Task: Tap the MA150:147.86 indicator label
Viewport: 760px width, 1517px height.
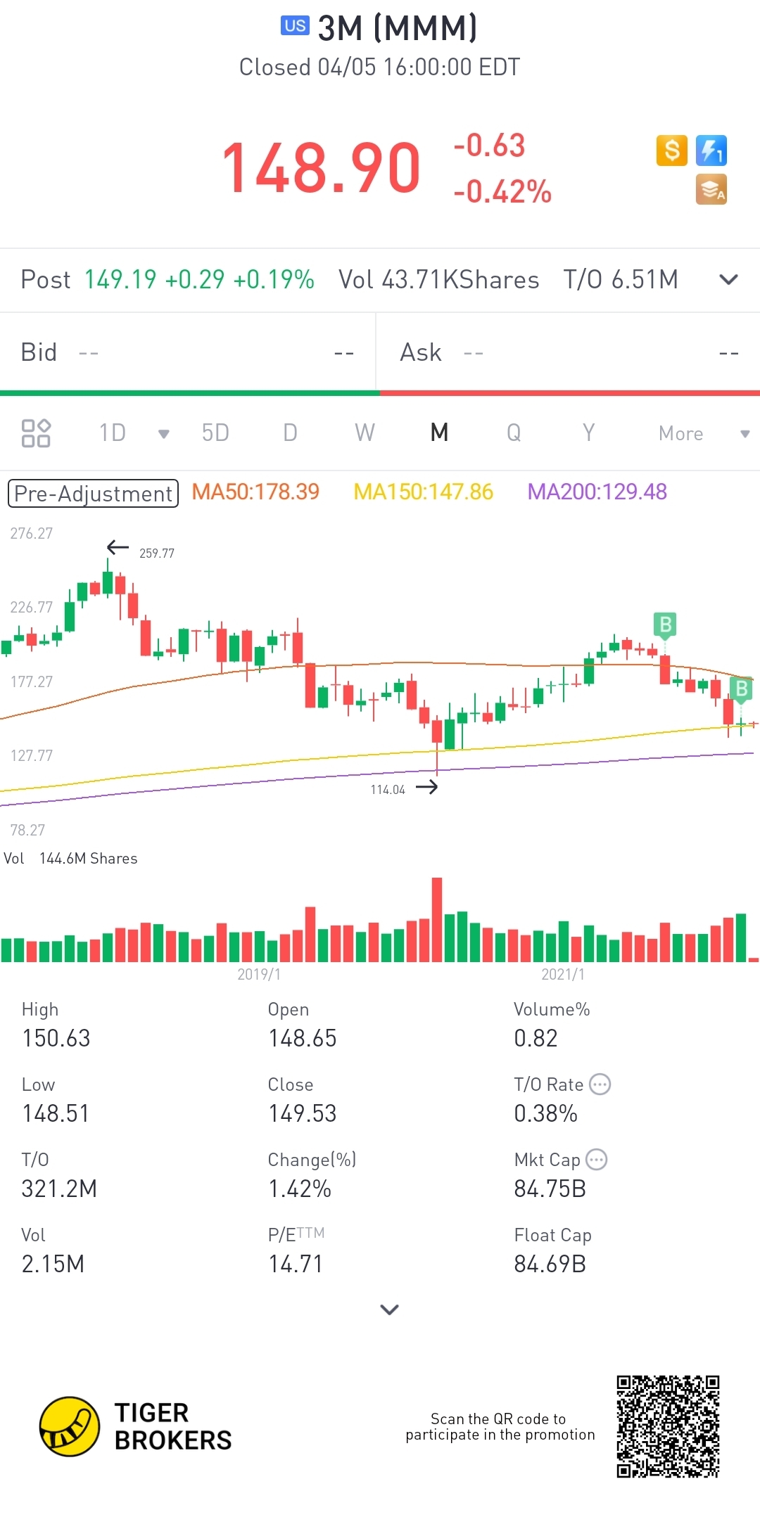Action: 424,492
